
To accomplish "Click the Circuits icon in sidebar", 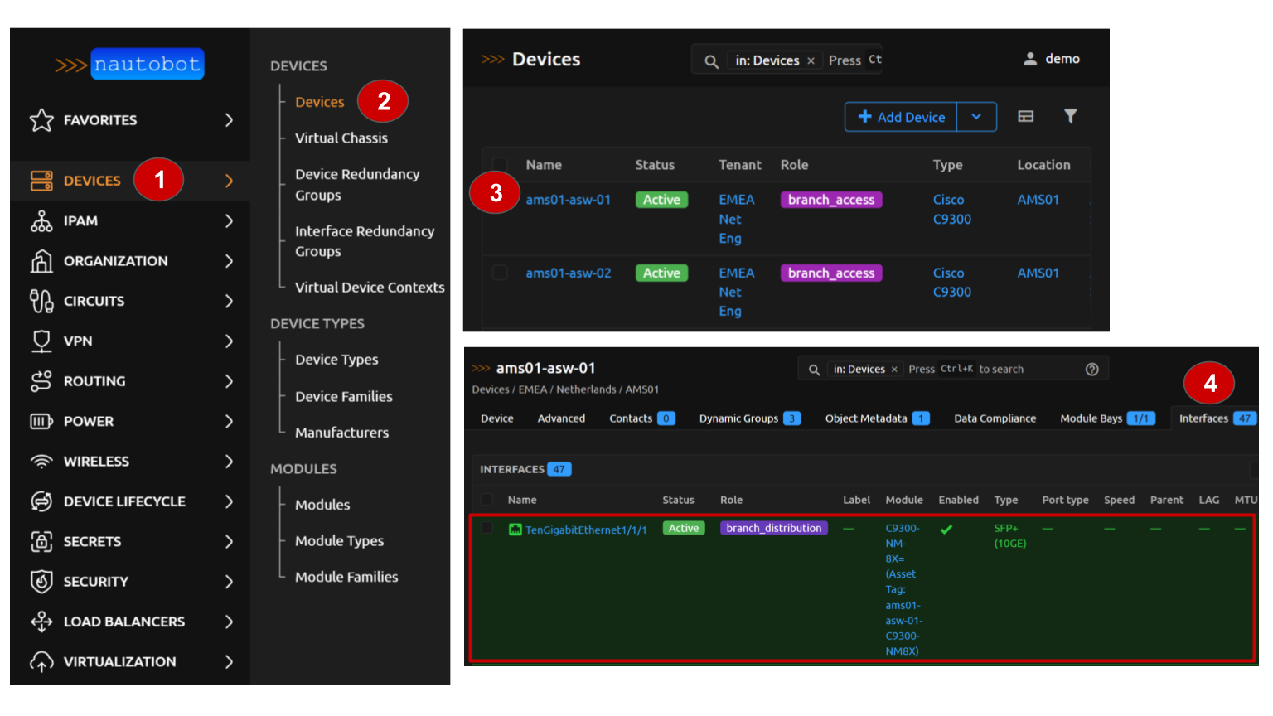I will click(41, 301).
